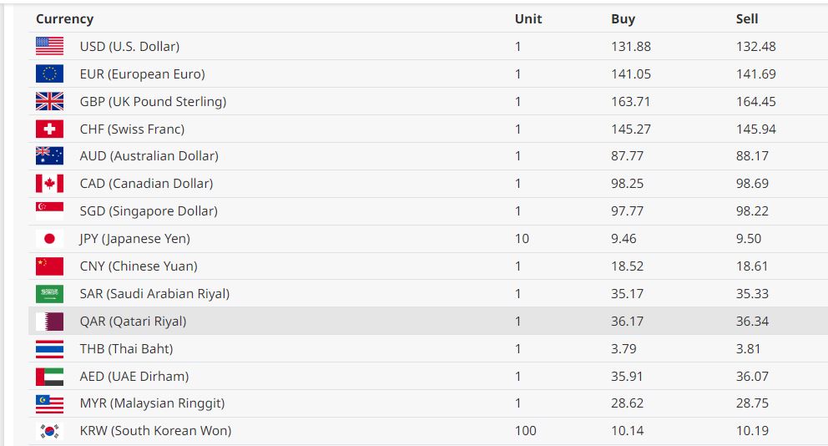Click the Buy column header

point(623,19)
